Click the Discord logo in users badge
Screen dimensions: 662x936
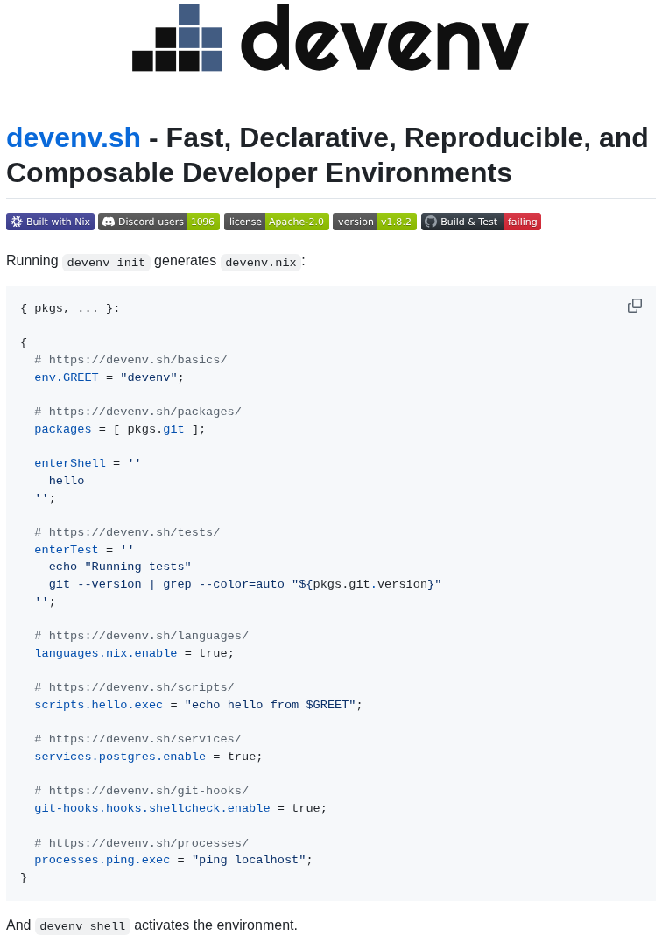coord(109,222)
